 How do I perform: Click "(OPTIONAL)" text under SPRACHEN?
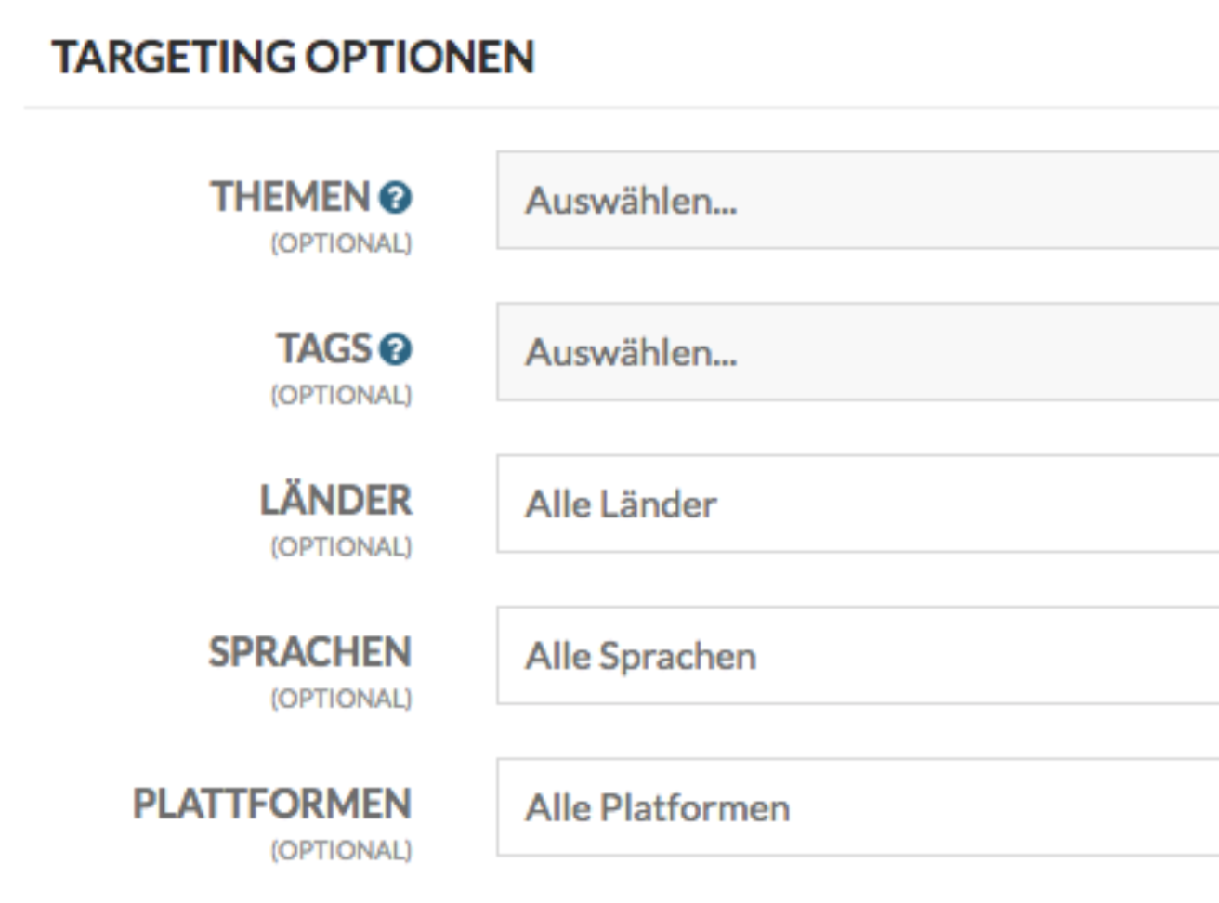(341, 698)
